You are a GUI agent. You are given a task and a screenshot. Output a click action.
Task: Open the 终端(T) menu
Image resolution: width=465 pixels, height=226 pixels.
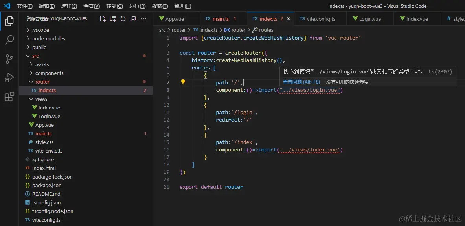[x=160, y=6]
